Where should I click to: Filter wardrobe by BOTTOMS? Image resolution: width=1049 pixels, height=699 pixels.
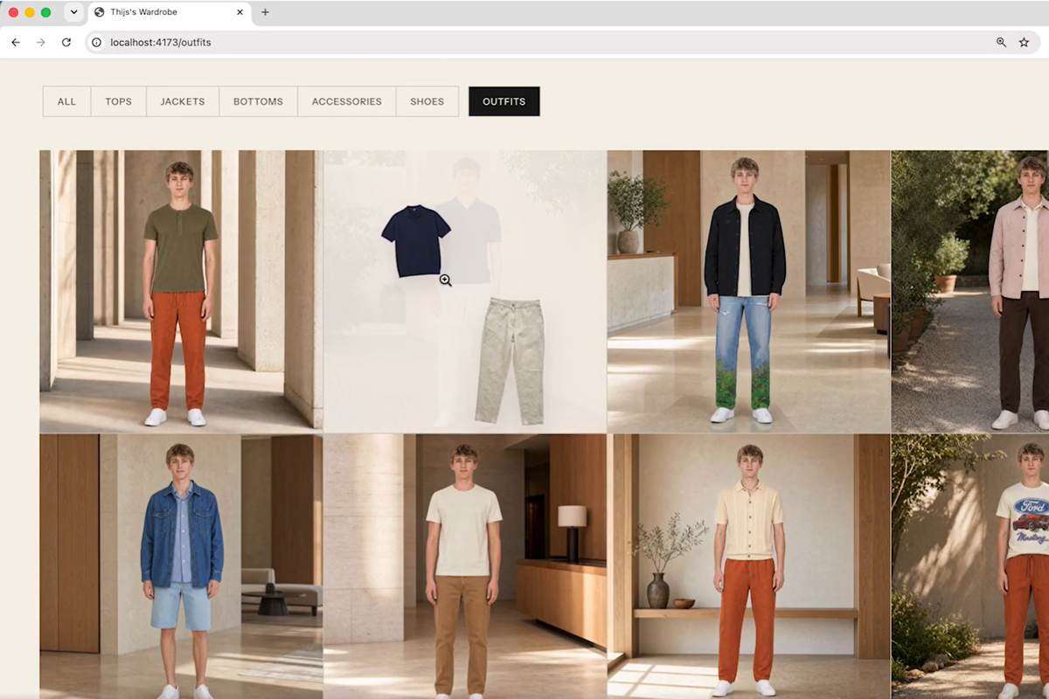pos(258,101)
